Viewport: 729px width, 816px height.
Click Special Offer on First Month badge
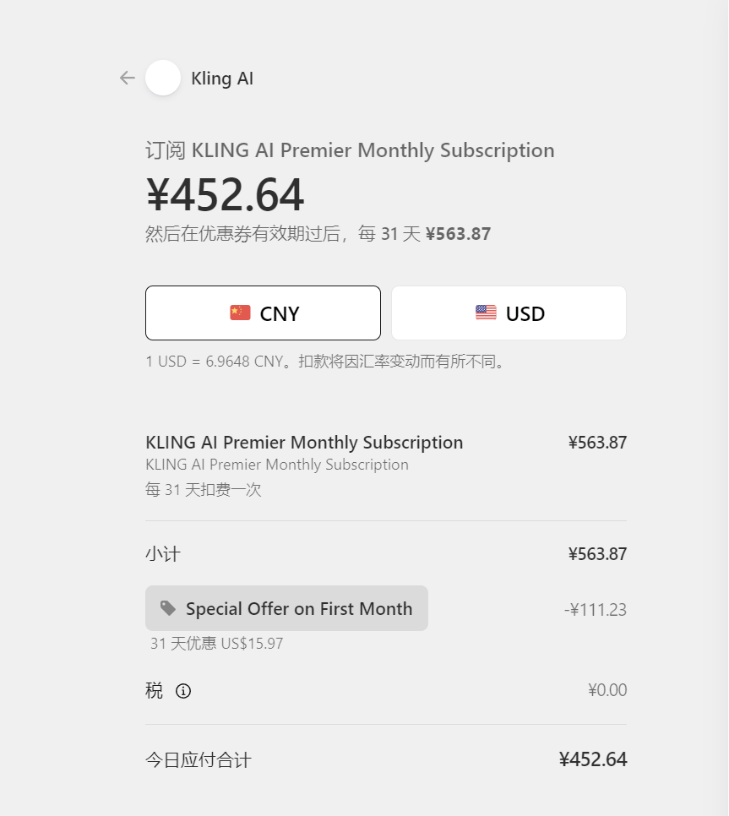286,608
